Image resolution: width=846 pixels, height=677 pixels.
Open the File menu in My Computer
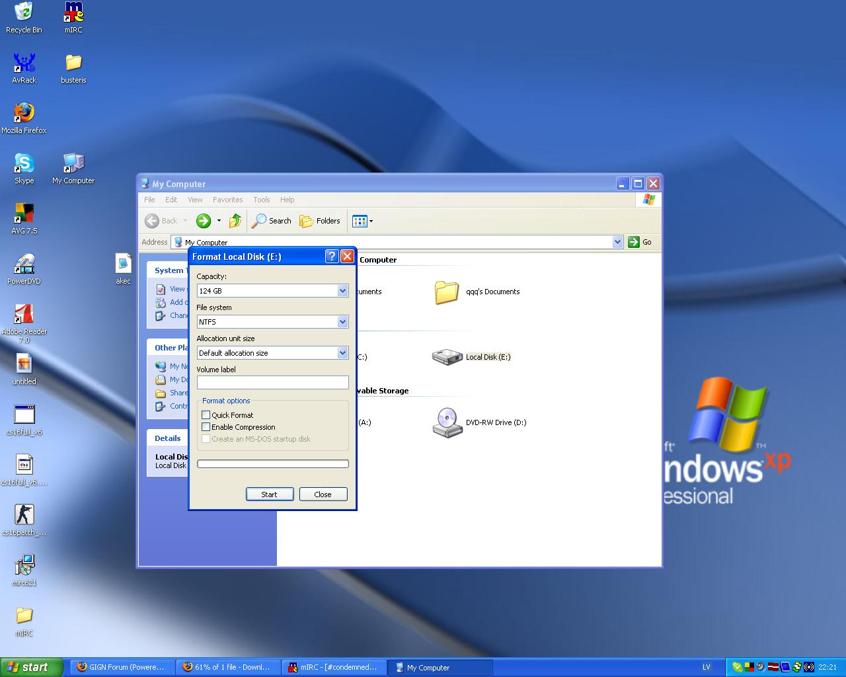click(x=149, y=200)
